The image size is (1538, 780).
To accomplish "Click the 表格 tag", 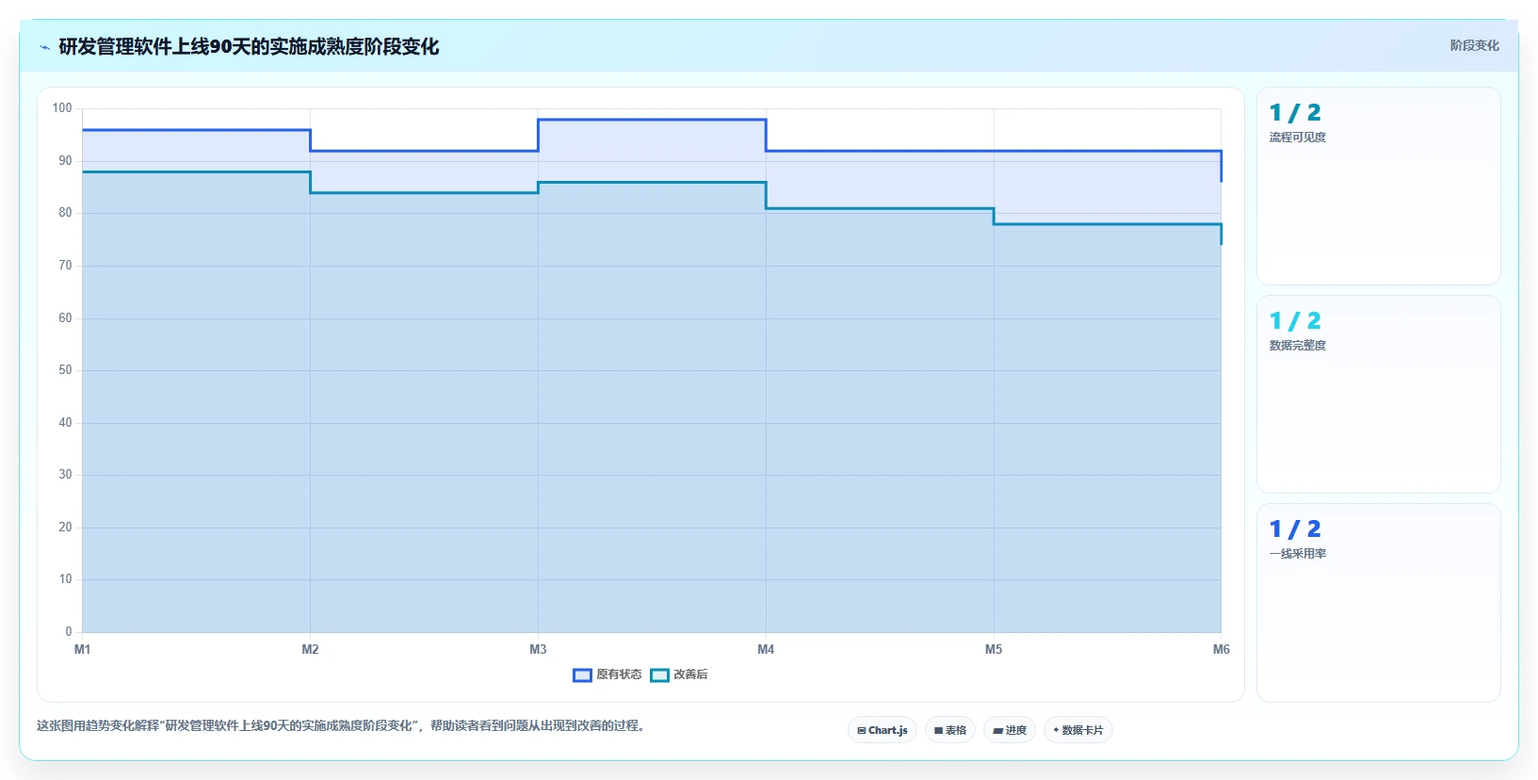I will tap(950, 730).
